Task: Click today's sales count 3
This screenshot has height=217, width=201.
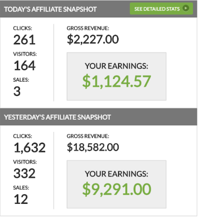Action: 17,91
